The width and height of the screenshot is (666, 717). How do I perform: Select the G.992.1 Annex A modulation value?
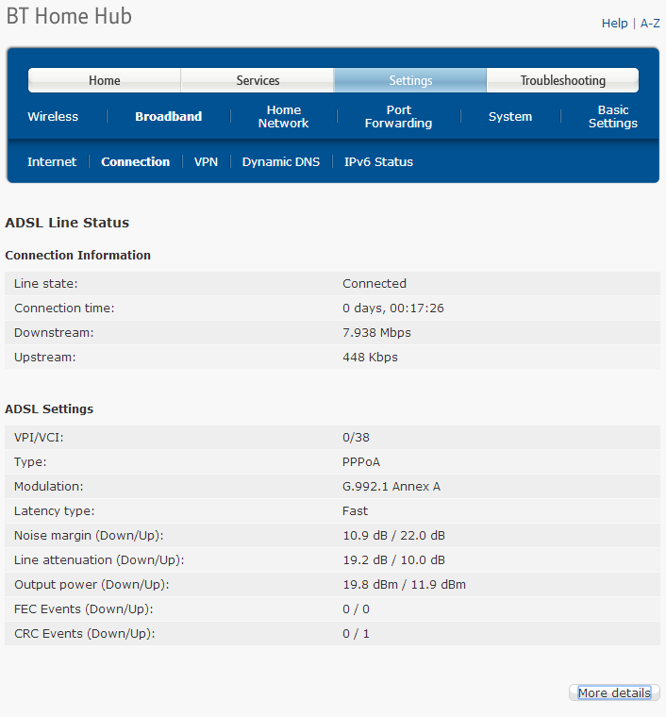(x=391, y=487)
